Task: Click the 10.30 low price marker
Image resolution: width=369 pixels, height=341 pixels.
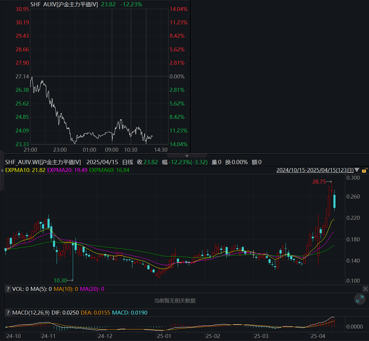Action: pos(60,281)
